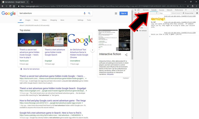
Task: Expand more DevTools tabs with double chevron
Action: [186, 10]
